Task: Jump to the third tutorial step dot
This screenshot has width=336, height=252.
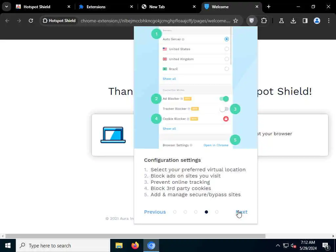Action: pos(196,212)
